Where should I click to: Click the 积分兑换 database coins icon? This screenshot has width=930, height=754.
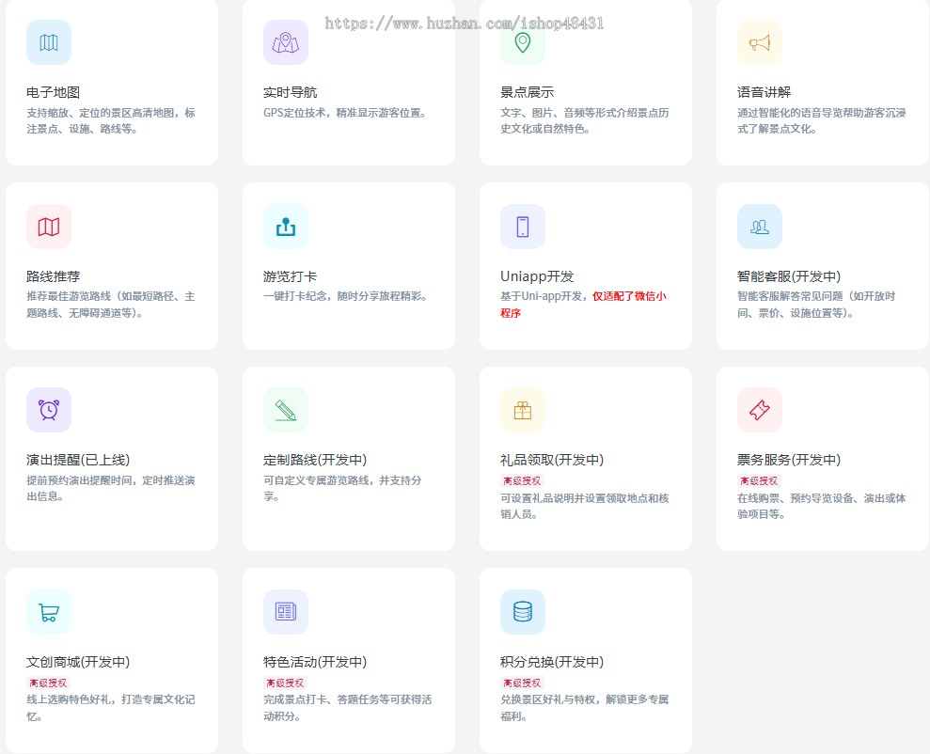tap(523, 612)
